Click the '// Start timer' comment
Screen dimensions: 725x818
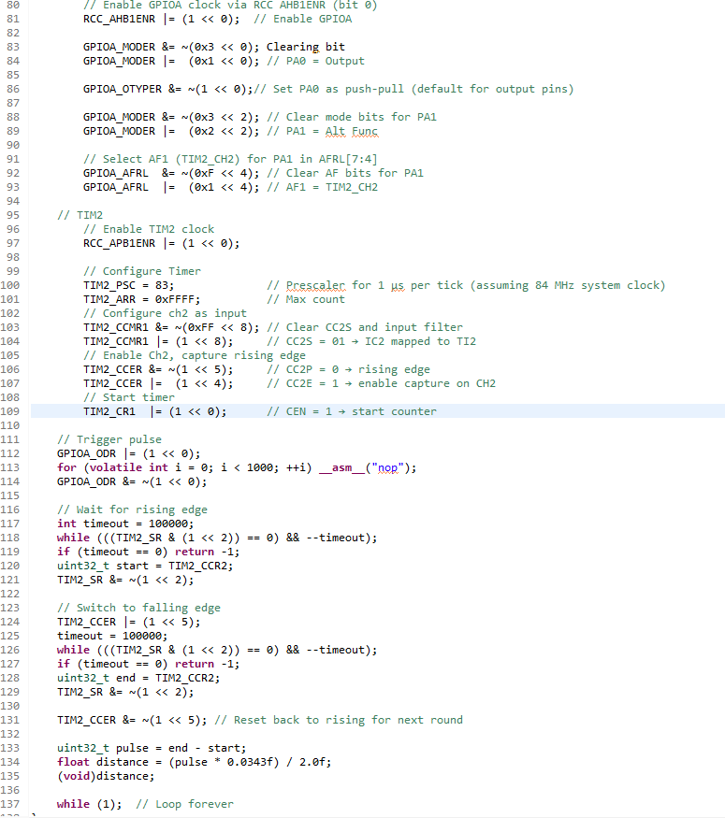129,397
